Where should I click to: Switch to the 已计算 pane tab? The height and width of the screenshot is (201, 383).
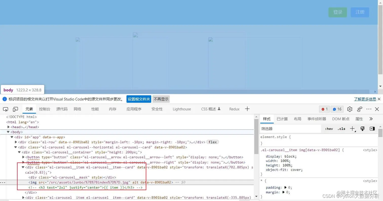click(x=282, y=119)
